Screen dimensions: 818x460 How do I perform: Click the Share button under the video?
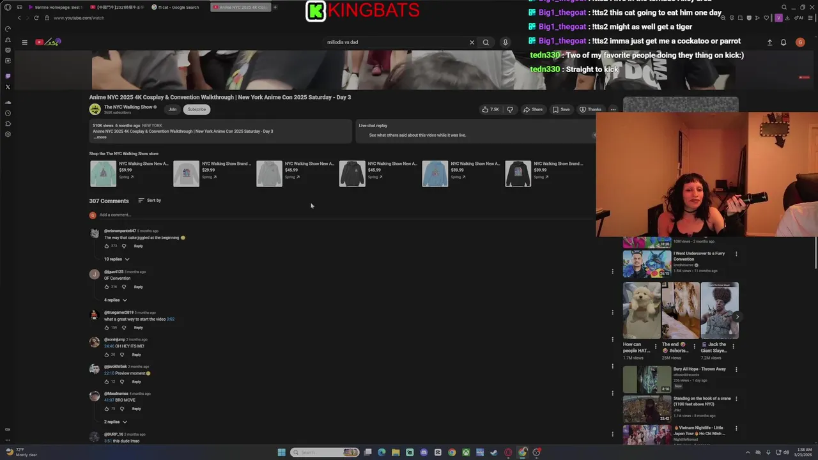[533, 109]
